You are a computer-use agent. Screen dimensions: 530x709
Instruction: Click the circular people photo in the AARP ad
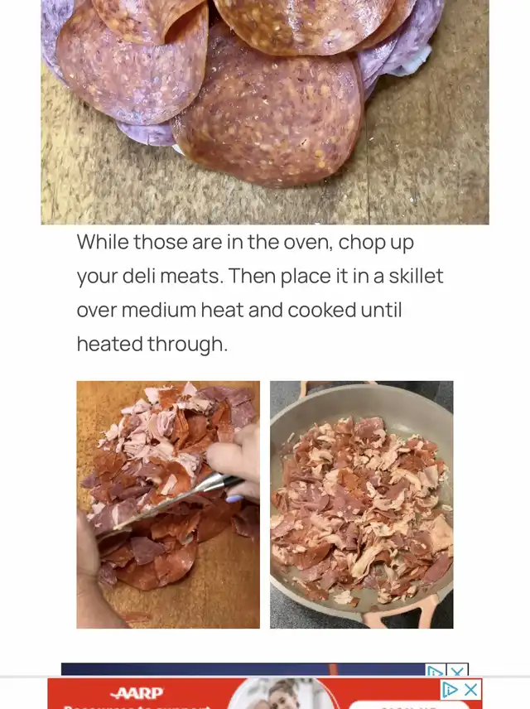[x=283, y=694]
